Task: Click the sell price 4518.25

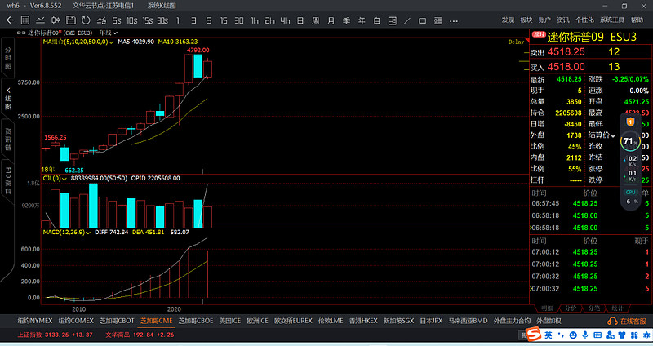Action: (566, 52)
